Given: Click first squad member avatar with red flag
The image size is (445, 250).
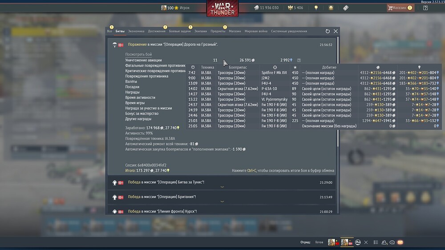Looking at the screenshot, I should (334, 242).
